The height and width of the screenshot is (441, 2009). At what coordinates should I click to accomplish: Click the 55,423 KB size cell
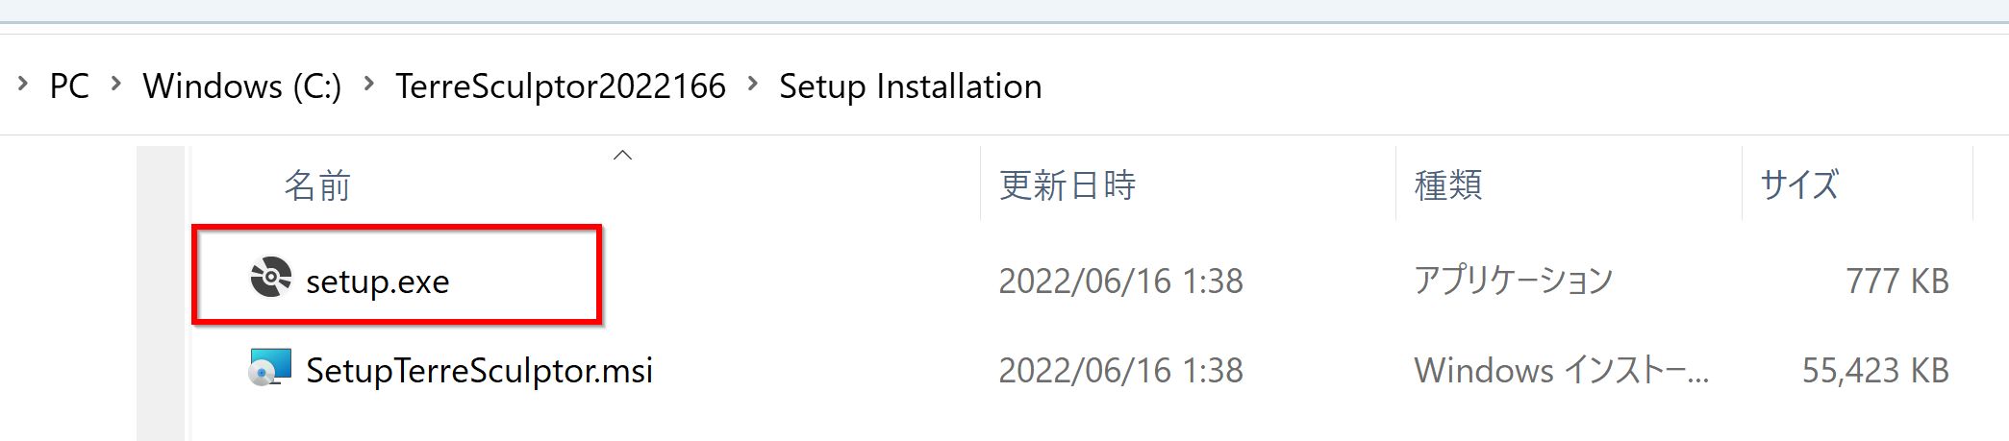1875,371
